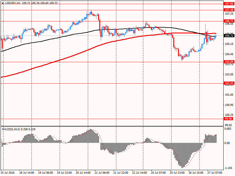The image size is (235, 176).
Task: Click the 102.43 red price level label
Action: pyautogui.click(x=229, y=83)
